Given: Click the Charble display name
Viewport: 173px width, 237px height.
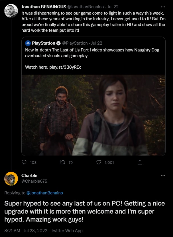Looking at the screenshot, I should pyautogui.click(x=29, y=175).
